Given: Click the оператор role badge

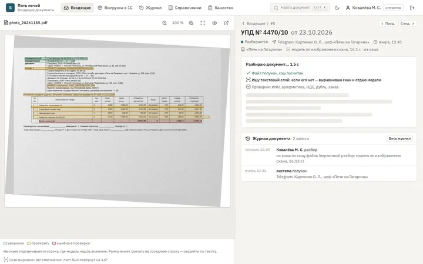Looking at the screenshot, I should pos(393,8).
